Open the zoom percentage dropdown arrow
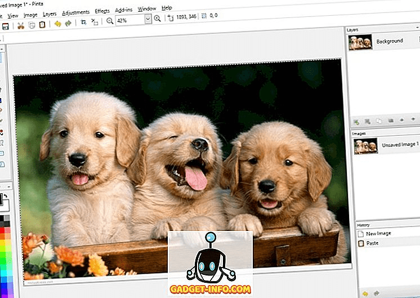The image size is (420, 298). click(148, 19)
